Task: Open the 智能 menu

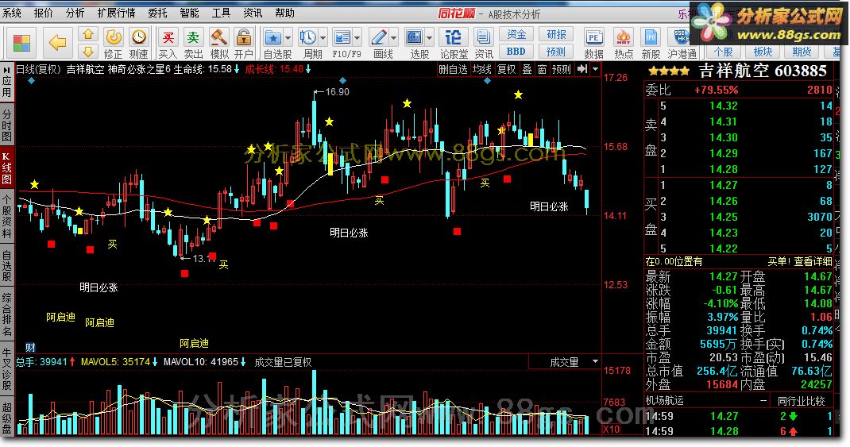Action: (188, 13)
